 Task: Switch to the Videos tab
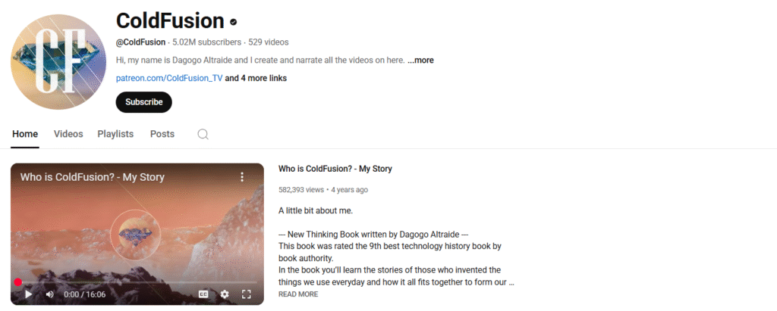68,134
